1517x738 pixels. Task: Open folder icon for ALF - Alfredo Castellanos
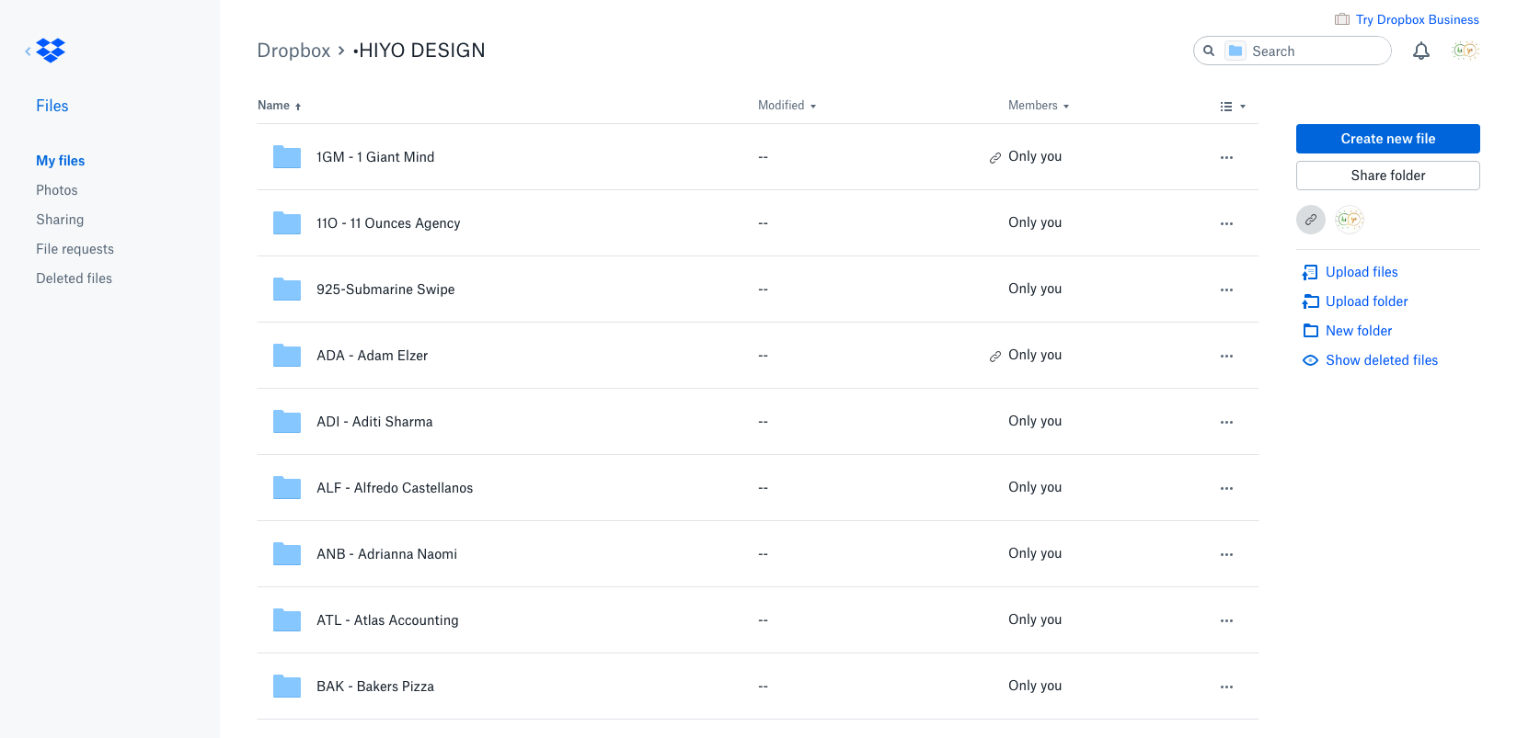click(x=287, y=488)
